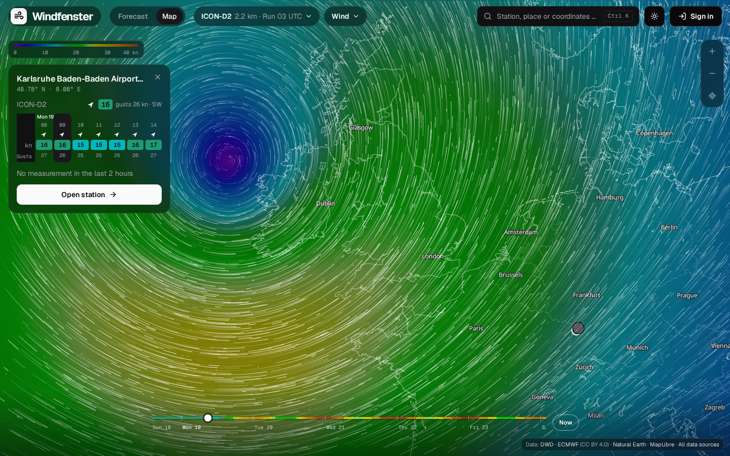Click the timeline slider handle

pos(208,418)
